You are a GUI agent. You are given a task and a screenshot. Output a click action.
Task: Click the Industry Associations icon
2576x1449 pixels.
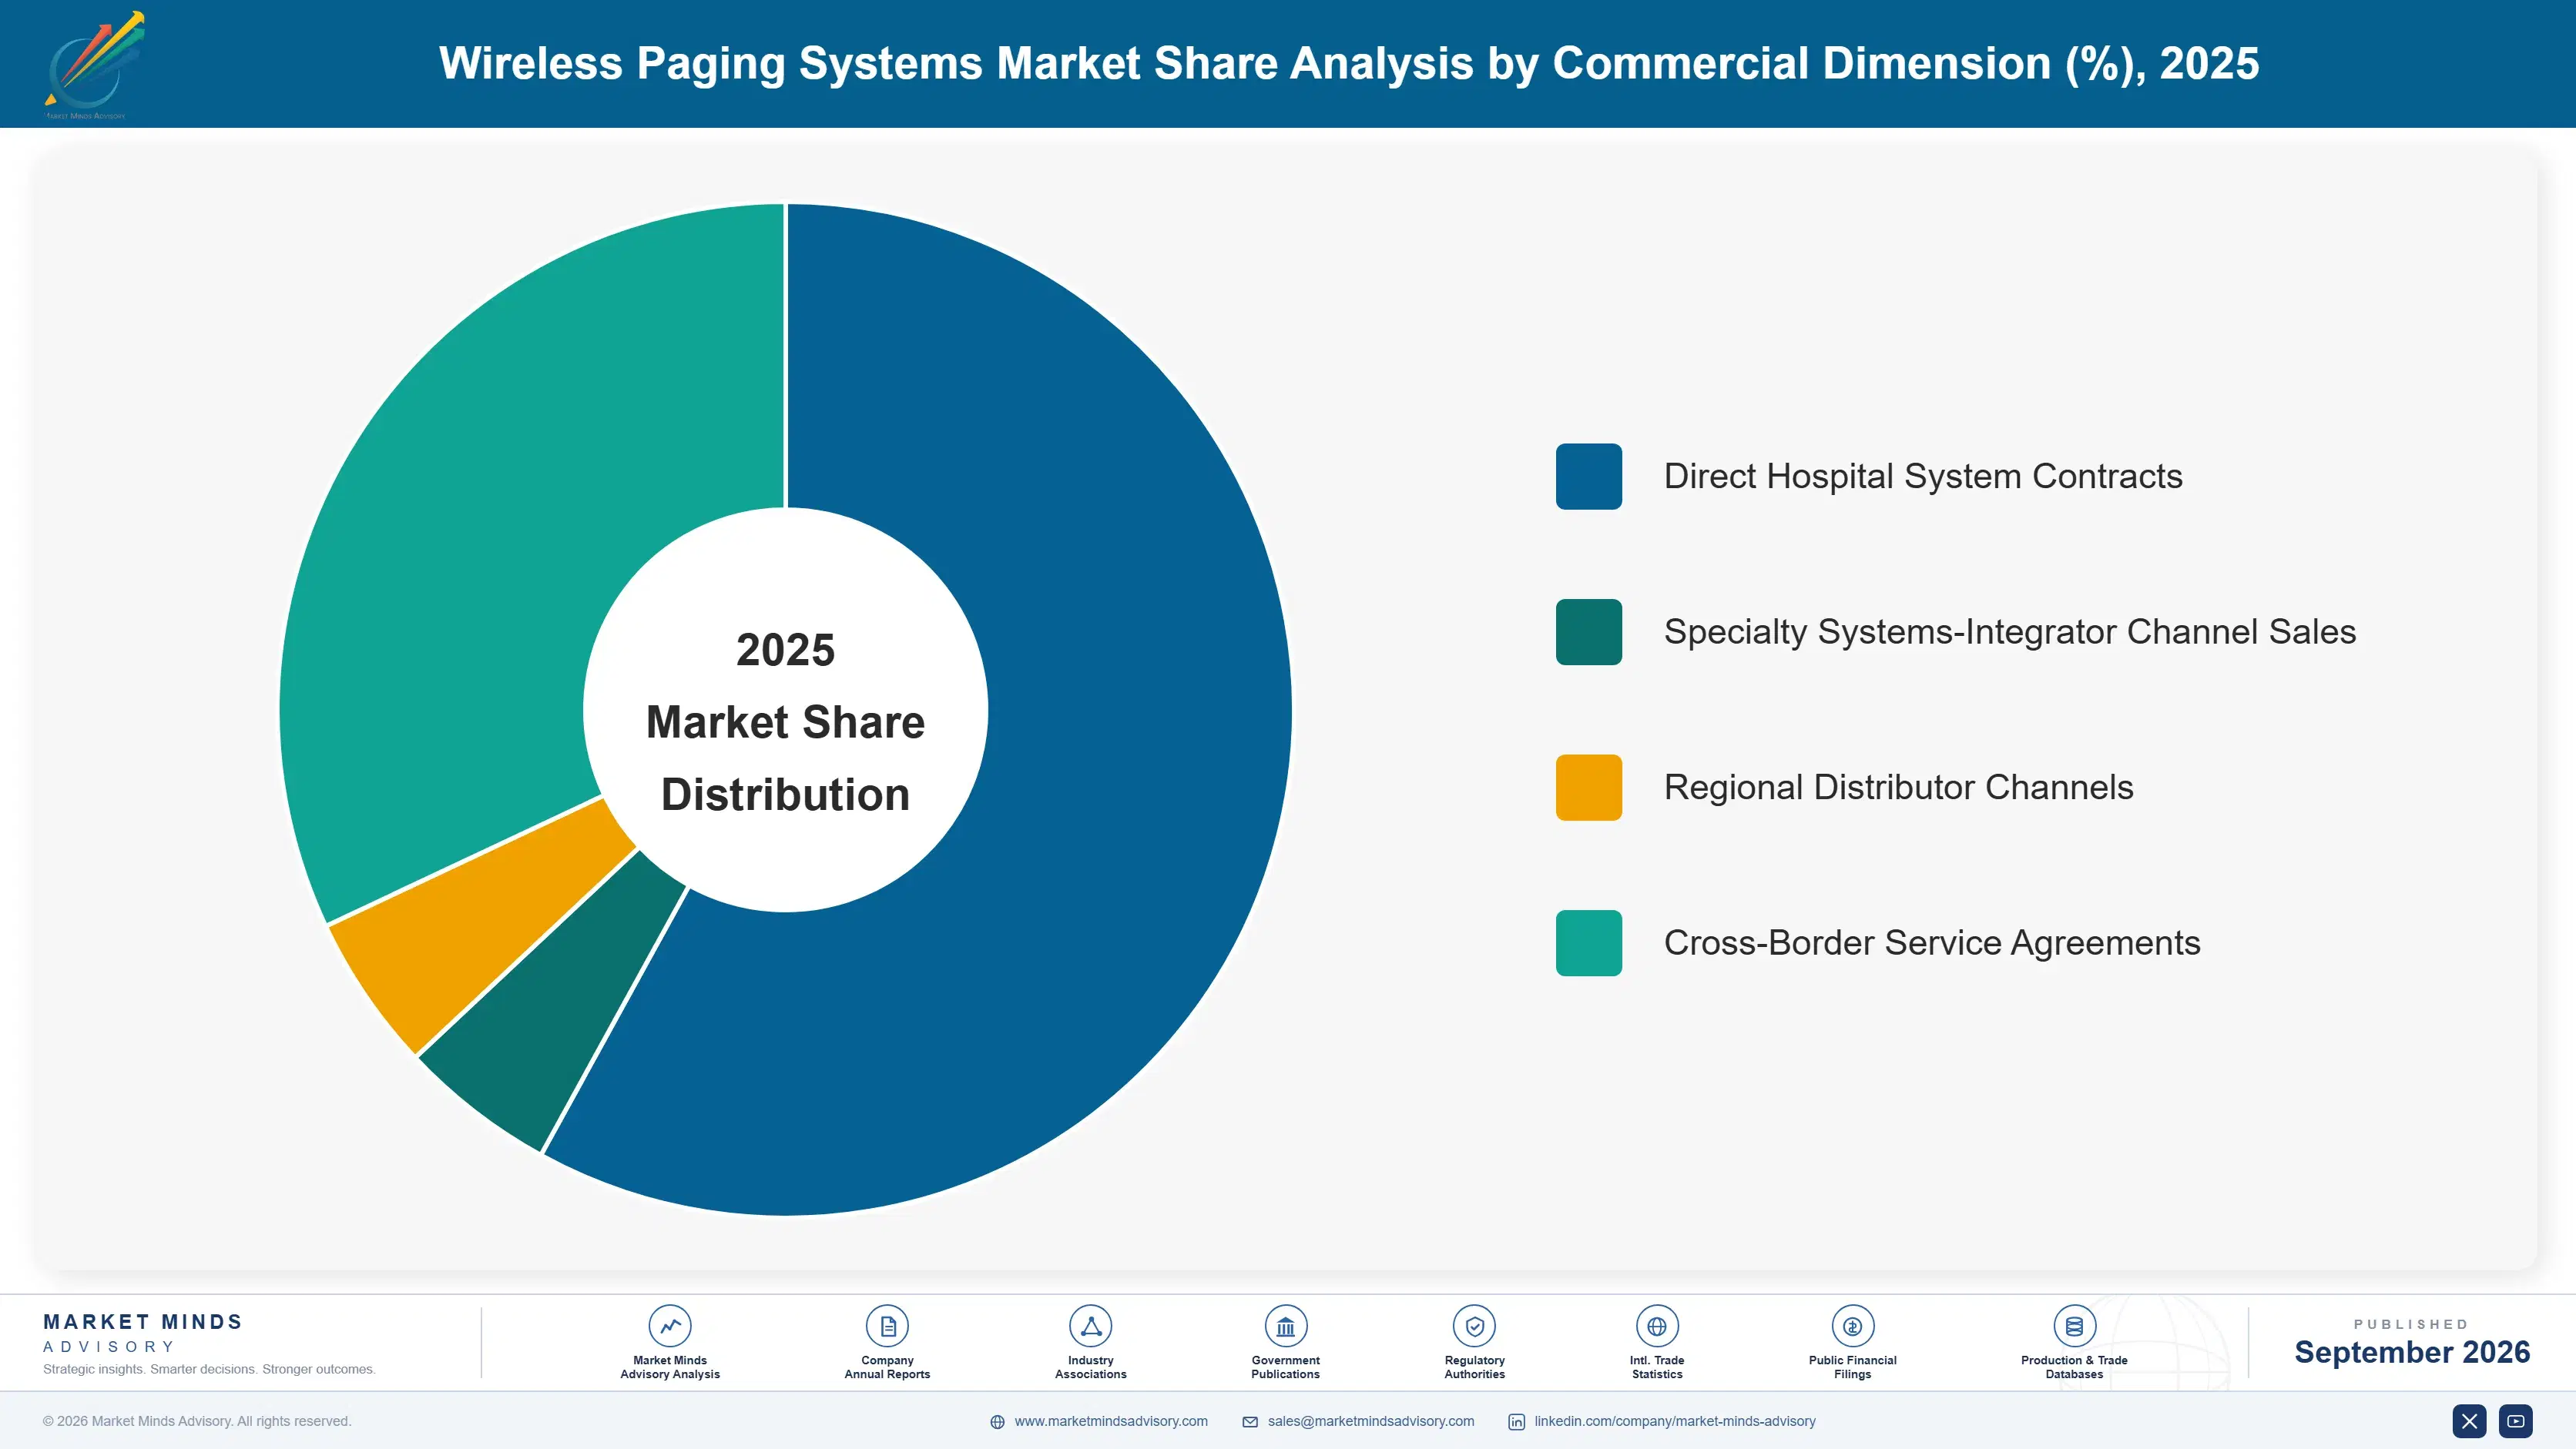click(1090, 1326)
